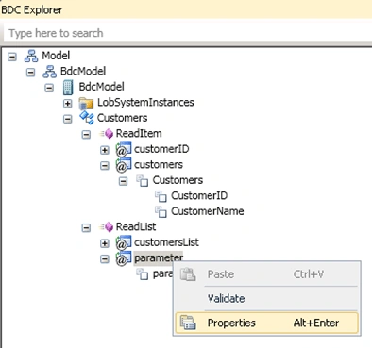
Task: Select the ReadList tree item label
Action: tap(136, 226)
